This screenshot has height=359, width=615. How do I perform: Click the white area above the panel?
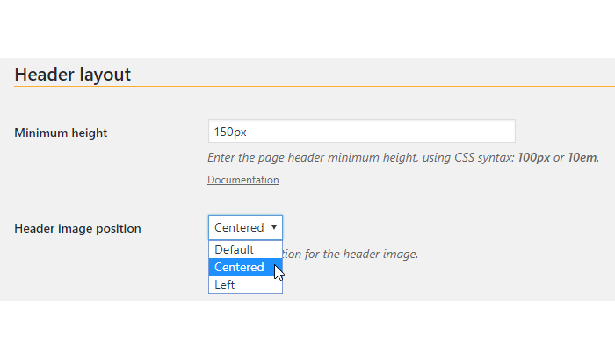point(307,29)
